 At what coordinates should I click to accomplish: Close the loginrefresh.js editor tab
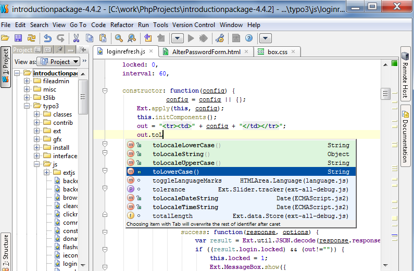pyautogui.click(x=150, y=52)
